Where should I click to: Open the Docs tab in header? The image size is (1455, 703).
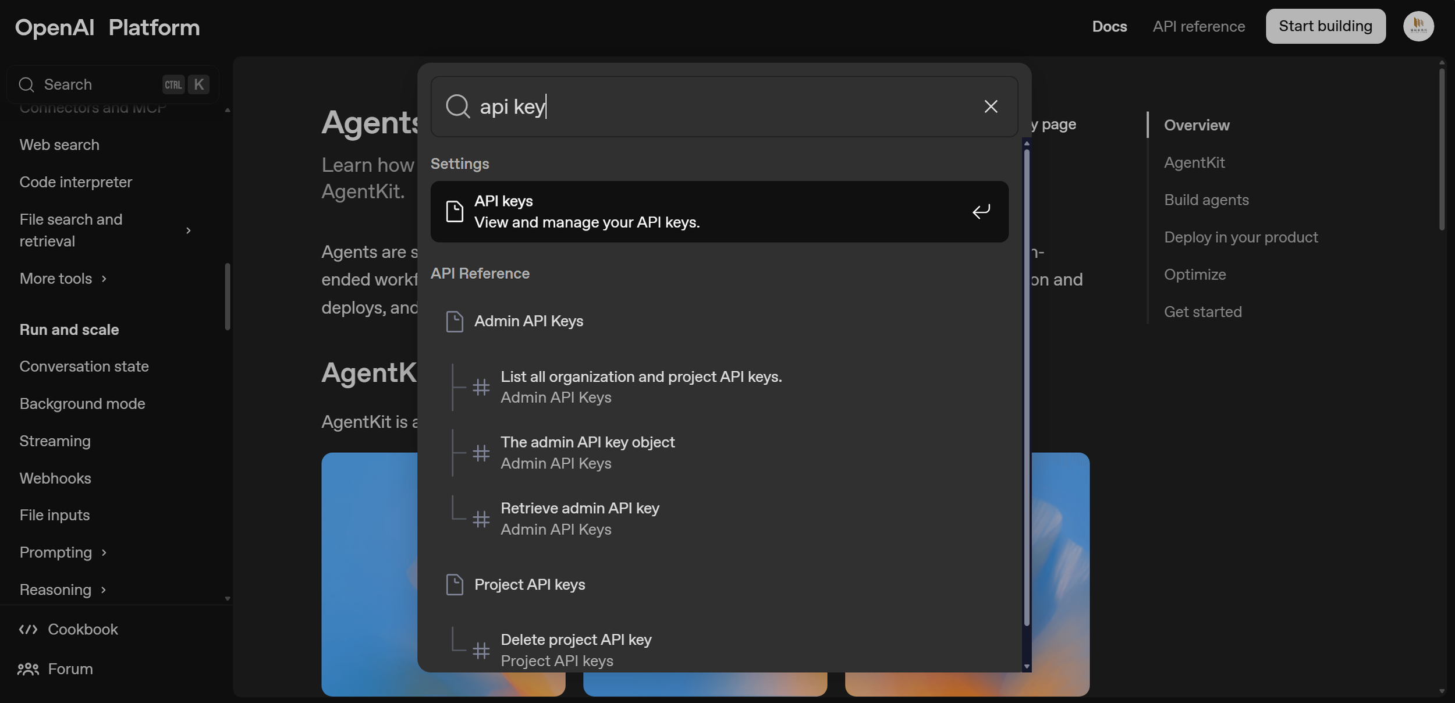(1109, 27)
